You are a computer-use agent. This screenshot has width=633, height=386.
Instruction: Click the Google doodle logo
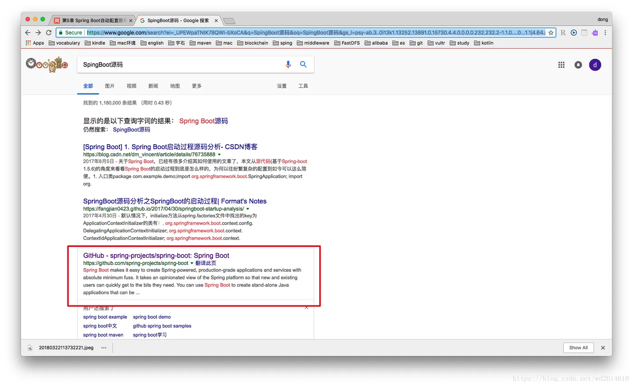coord(47,65)
